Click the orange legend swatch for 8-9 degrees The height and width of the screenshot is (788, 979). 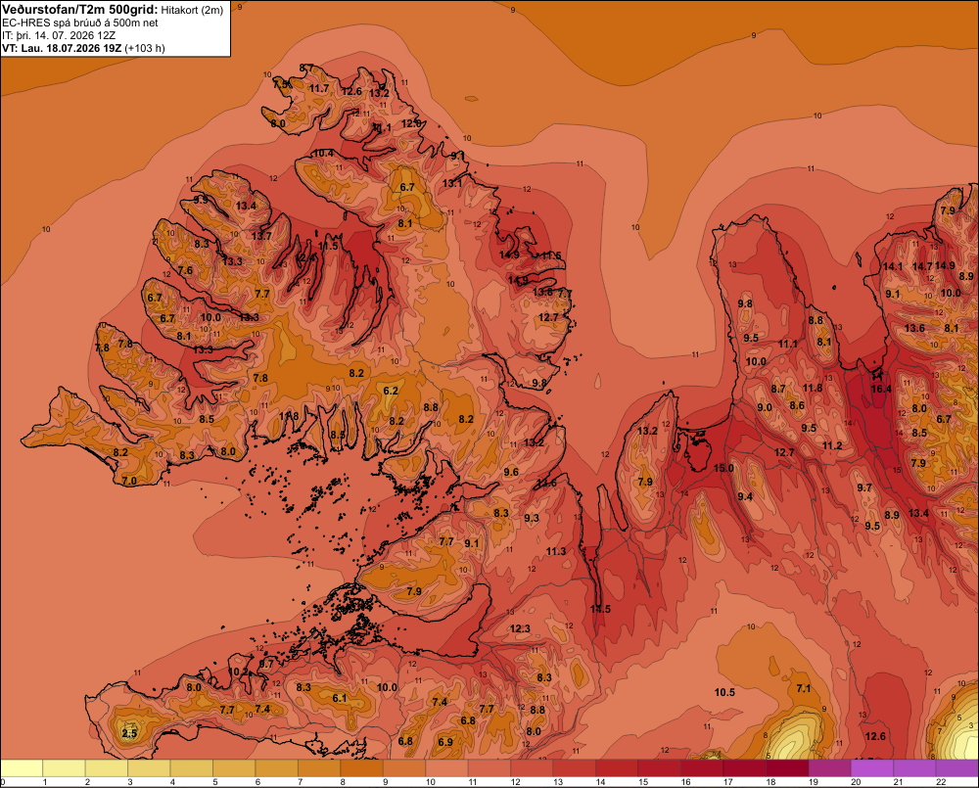pos(361,768)
